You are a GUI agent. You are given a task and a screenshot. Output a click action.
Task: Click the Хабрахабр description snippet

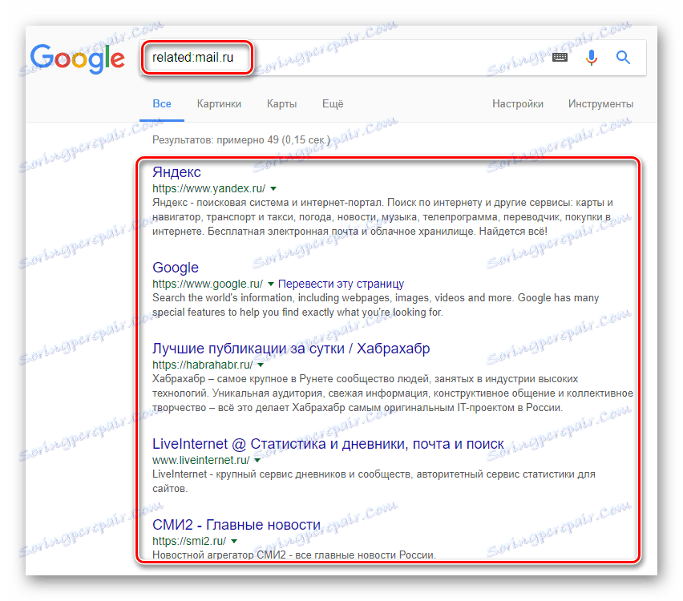[x=393, y=393]
